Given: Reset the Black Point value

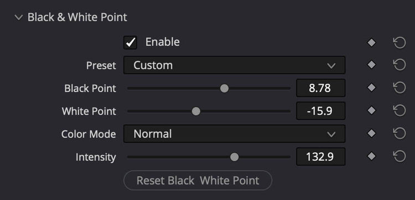Looking at the screenshot, I should [400, 88].
